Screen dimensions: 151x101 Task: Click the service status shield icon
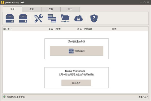[x=4, y=97]
